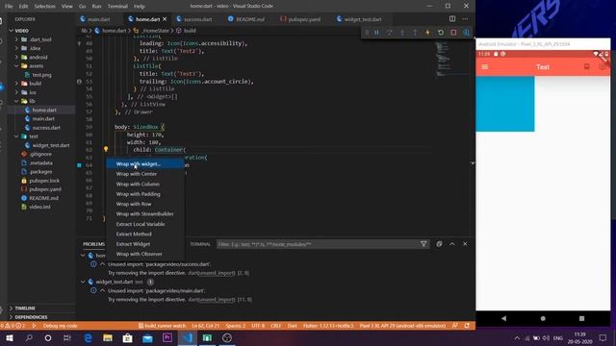Open editor More Actions ellipsis

click(465, 19)
